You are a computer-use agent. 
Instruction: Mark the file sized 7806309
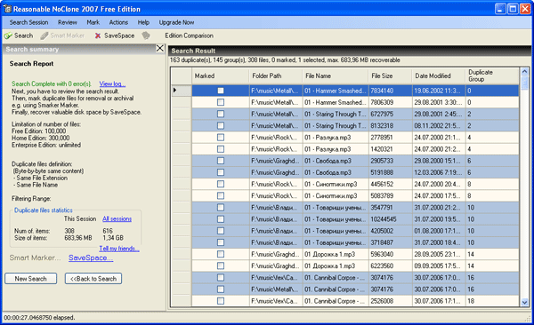221,102
